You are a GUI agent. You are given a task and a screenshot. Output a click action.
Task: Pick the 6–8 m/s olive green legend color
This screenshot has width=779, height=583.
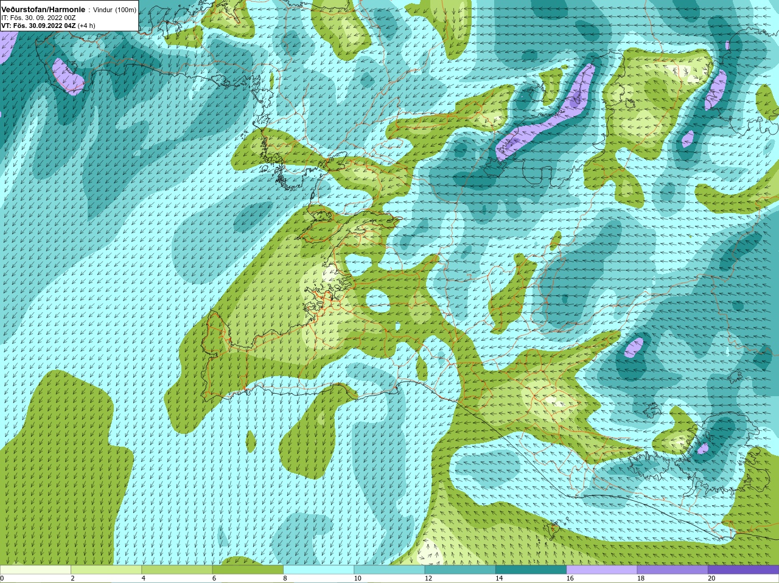point(248,570)
